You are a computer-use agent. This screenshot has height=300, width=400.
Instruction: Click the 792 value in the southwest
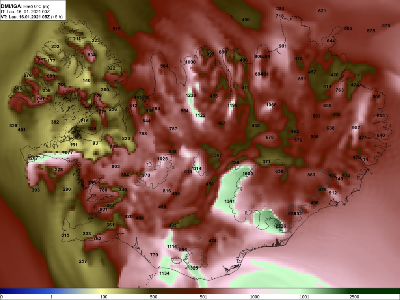click(98, 238)
